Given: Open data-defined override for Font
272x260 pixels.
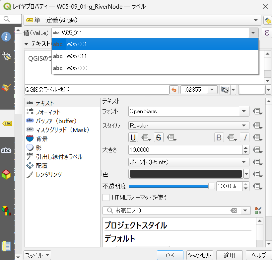Looking at the screenshot, I should click(258, 112).
